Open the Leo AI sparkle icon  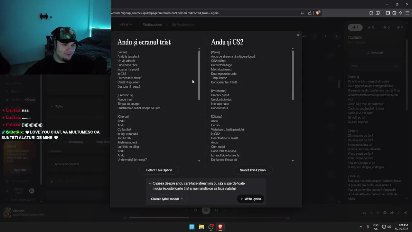click(x=401, y=13)
